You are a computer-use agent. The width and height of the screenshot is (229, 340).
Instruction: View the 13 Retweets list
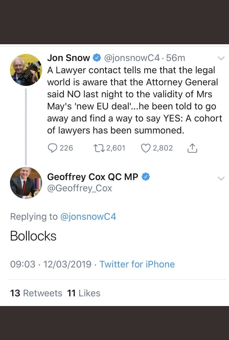pyautogui.click(x=36, y=293)
